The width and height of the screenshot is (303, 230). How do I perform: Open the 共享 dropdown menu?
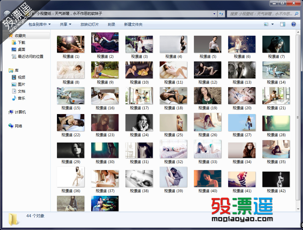click(x=65, y=24)
